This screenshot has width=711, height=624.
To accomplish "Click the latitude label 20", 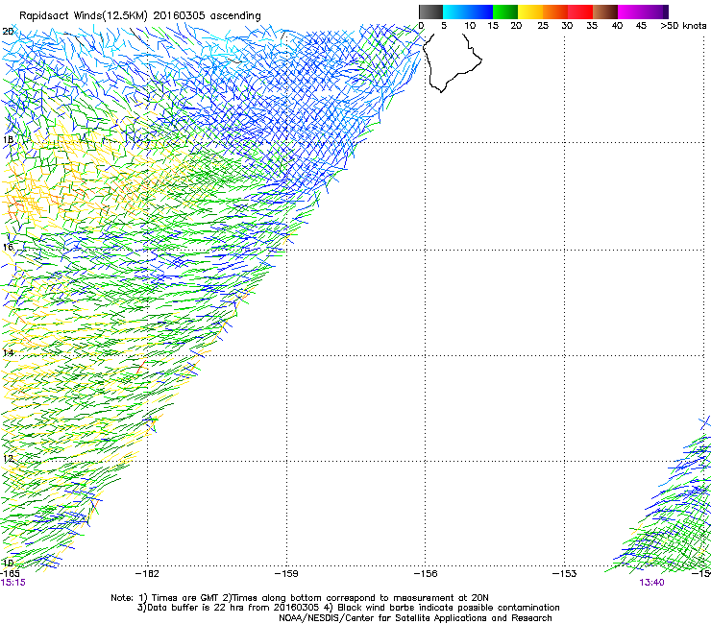I will (8, 32).
